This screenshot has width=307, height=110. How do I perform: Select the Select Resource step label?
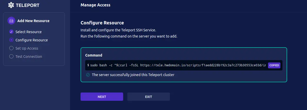tap(29, 32)
